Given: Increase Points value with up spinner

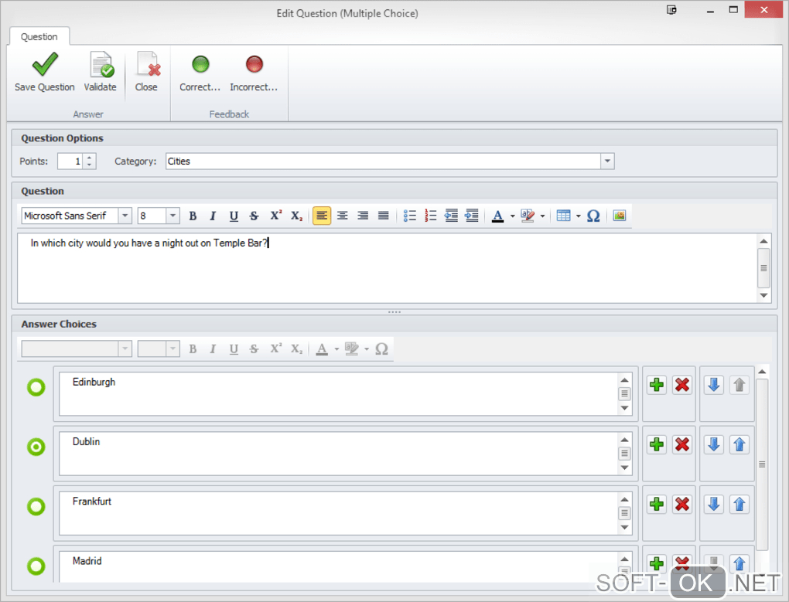Looking at the screenshot, I should (89, 158).
